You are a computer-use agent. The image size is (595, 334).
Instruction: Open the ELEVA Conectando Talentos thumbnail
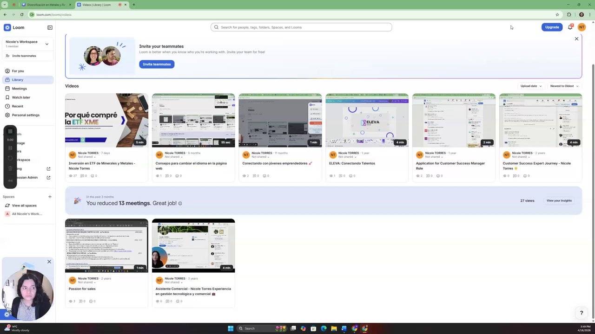pyautogui.click(x=367, y=120)
